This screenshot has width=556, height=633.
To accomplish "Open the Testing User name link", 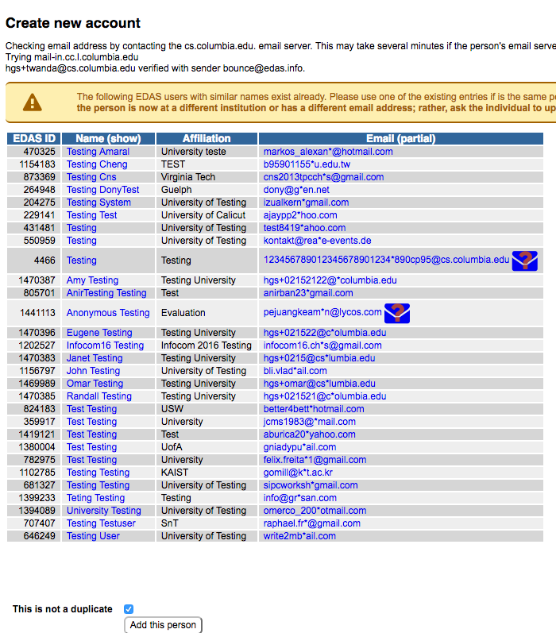I will tap(93, 536).
